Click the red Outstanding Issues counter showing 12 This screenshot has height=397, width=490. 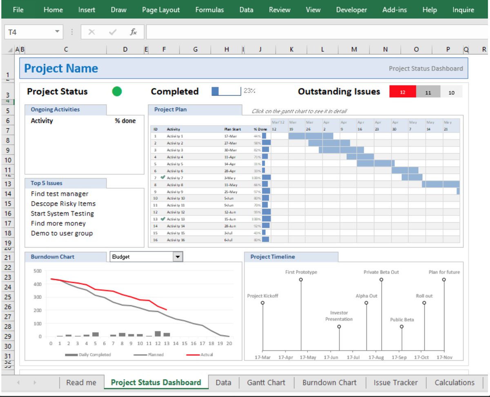[x=402, y=91]
